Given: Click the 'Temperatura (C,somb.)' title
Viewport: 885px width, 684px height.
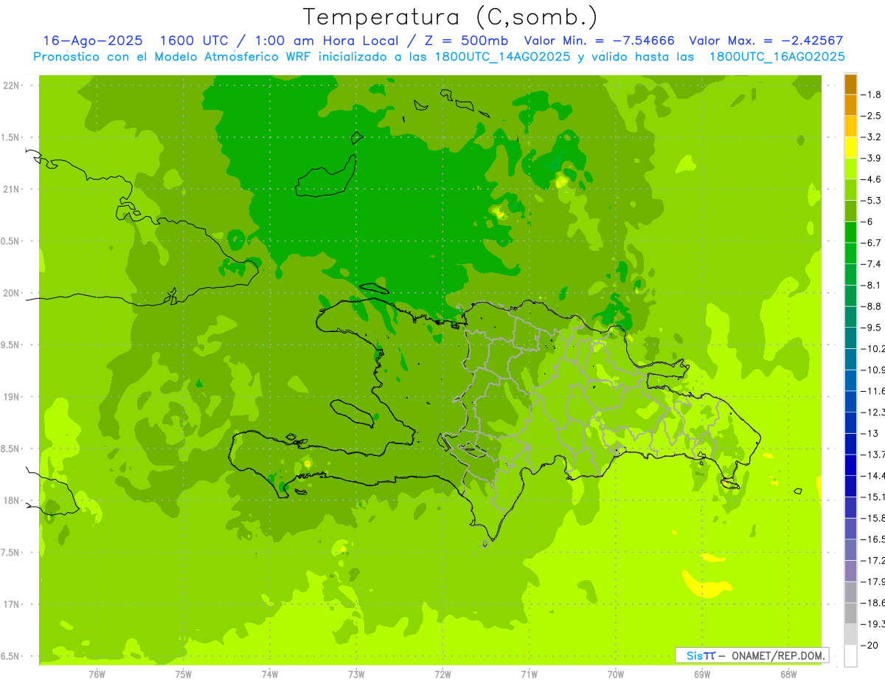Looking at the screenshot, I should pos(451,17).
